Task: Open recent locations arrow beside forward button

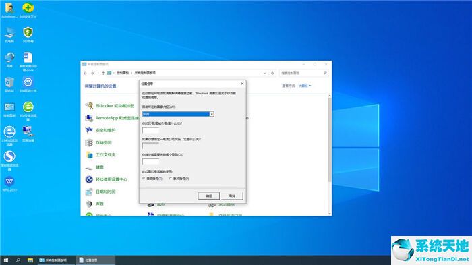Action: [98, 73]
